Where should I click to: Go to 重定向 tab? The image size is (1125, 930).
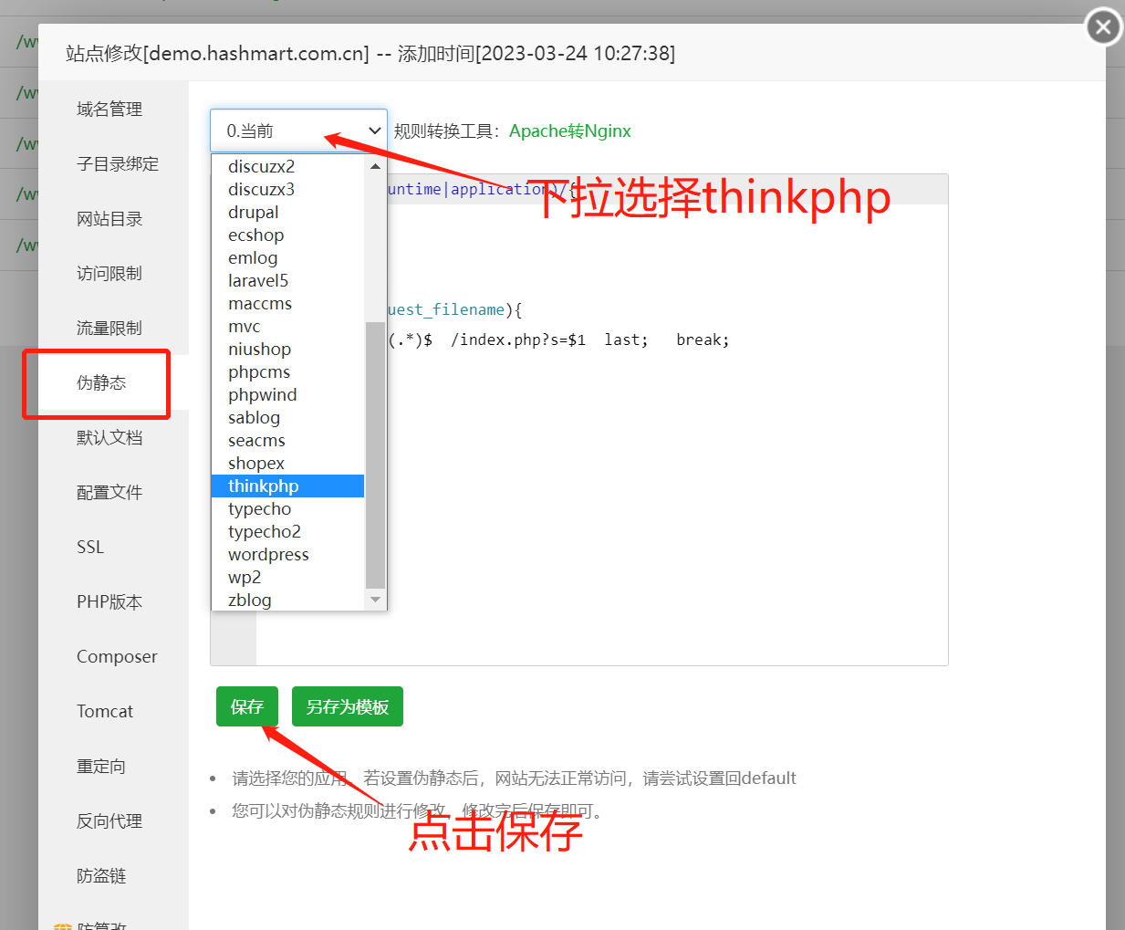113,766
